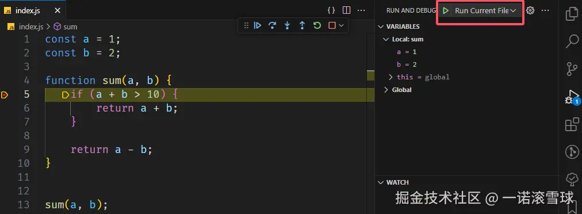This screenshot has width=582, height=214.
Task: Click the text 'const a = 1;'
Action: tap(83, 39)
